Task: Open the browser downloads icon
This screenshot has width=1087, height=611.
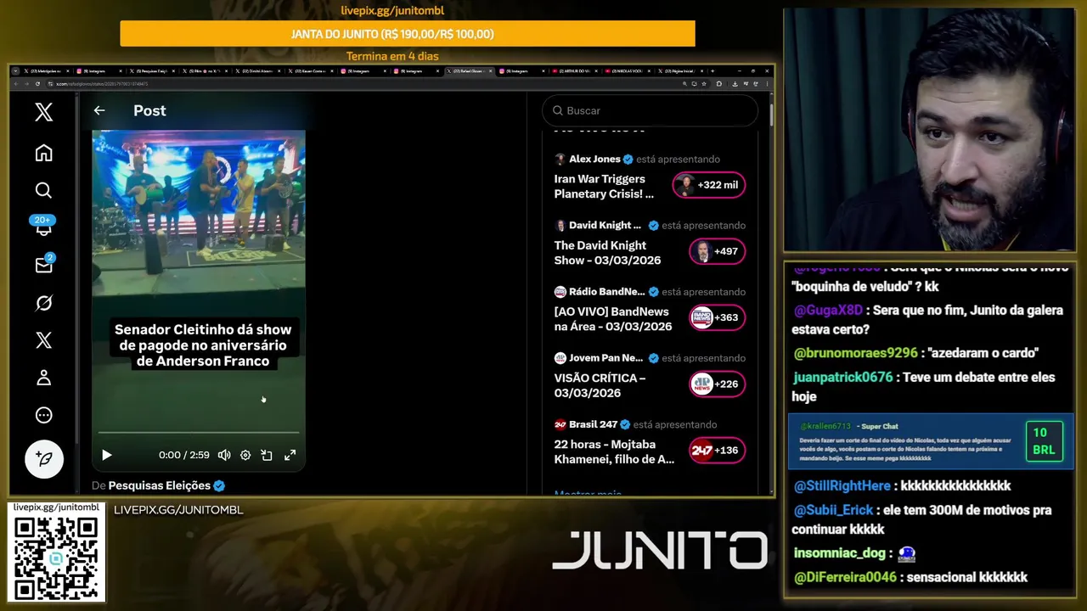Action: click(735, 84)
